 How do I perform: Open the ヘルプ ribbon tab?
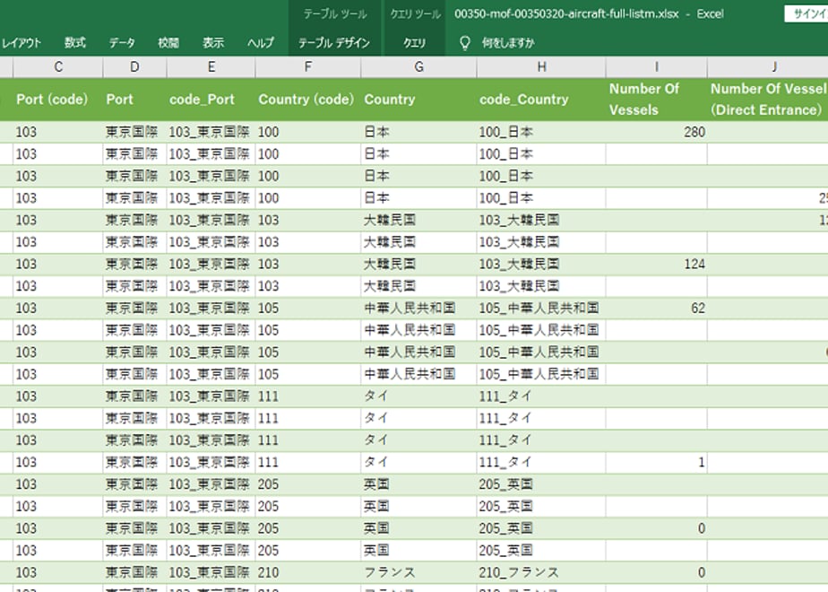tap(261, 43)
